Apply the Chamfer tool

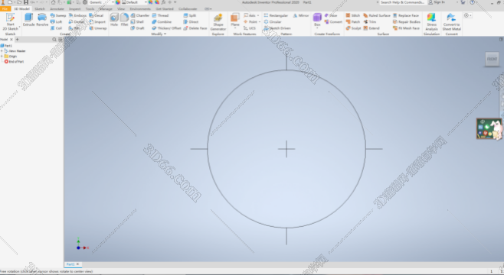click(x=140, y=15)
